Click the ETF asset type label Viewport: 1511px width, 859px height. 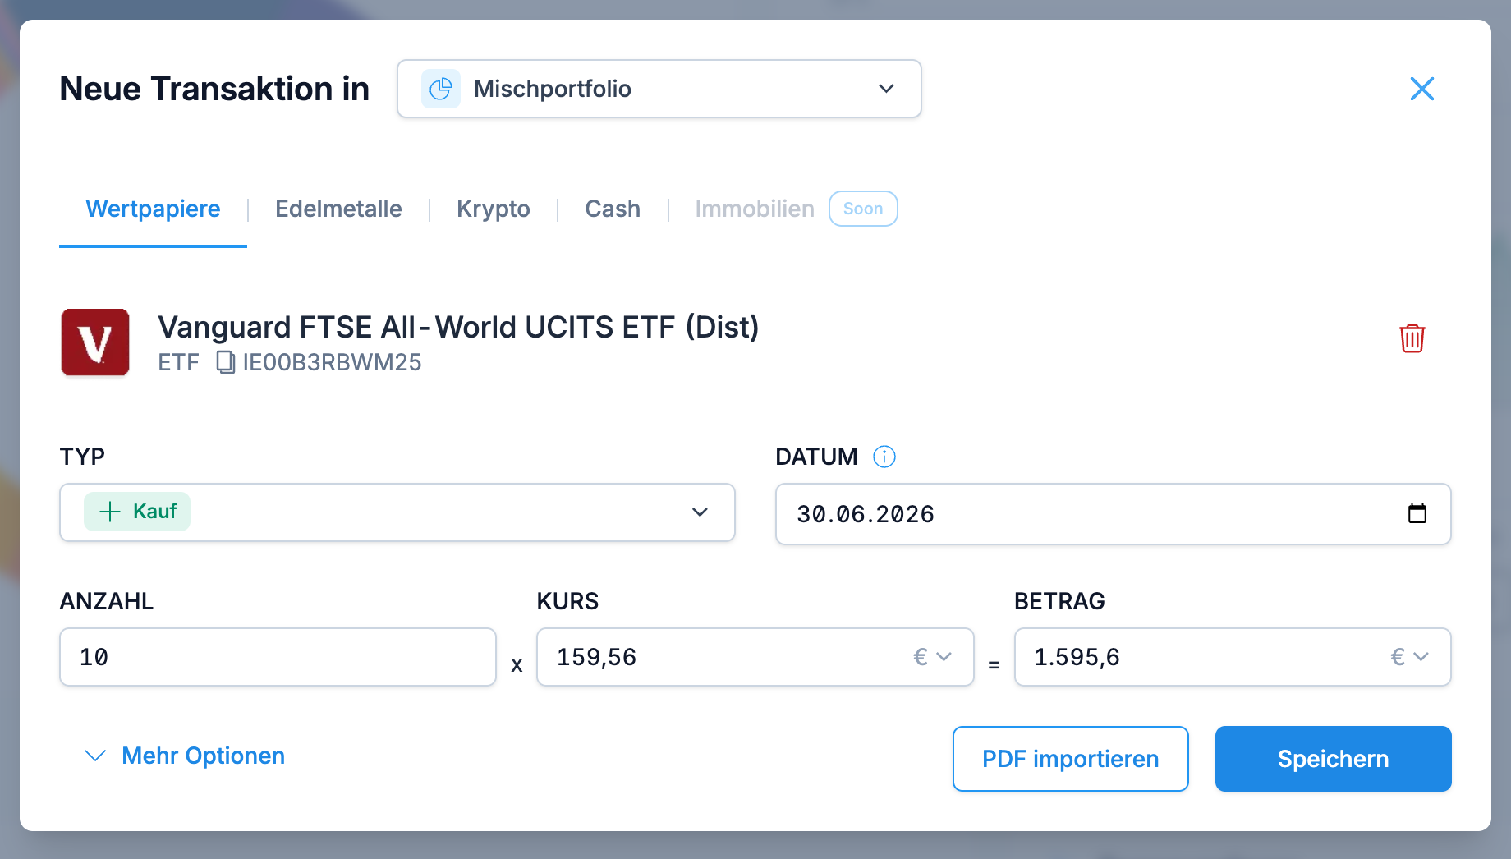point(178,362)
